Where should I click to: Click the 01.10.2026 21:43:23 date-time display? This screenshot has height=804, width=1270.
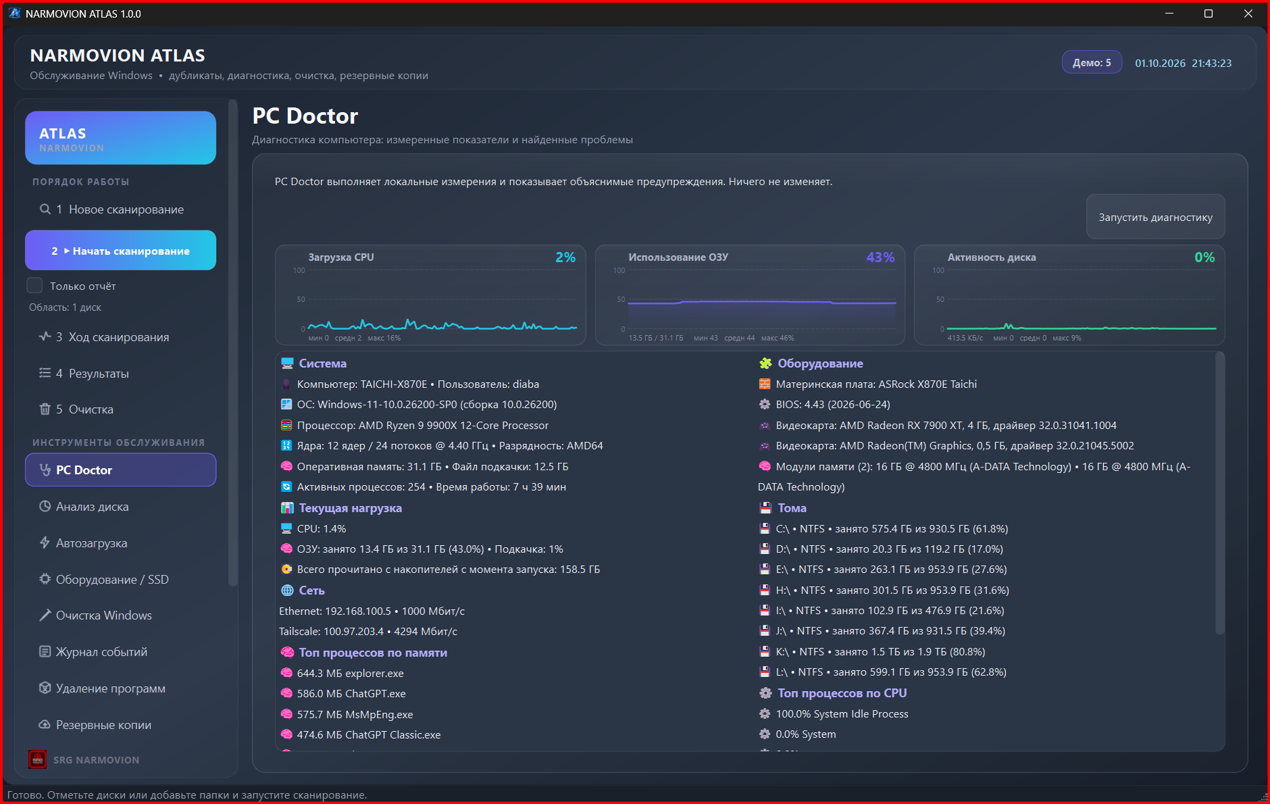point(1183,63)
